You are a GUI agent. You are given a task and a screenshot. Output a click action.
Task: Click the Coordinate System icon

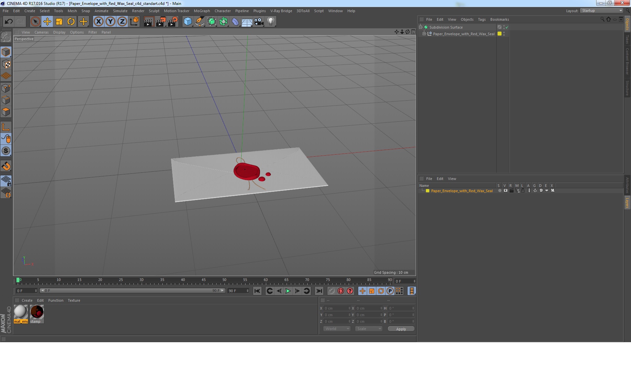pyautogui.click(x=134, y=22)
